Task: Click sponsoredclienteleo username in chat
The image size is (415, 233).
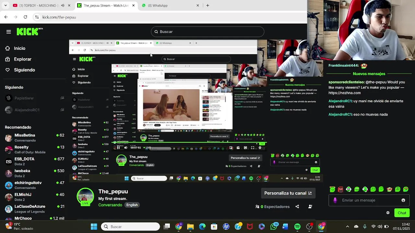Action: pos(346,82)
